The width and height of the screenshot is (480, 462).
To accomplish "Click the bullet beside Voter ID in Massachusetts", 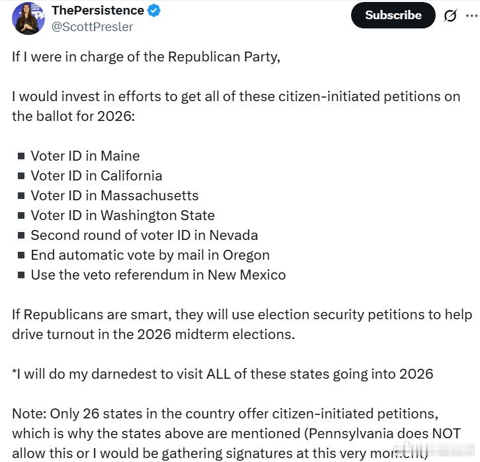I will click(21, 196).
